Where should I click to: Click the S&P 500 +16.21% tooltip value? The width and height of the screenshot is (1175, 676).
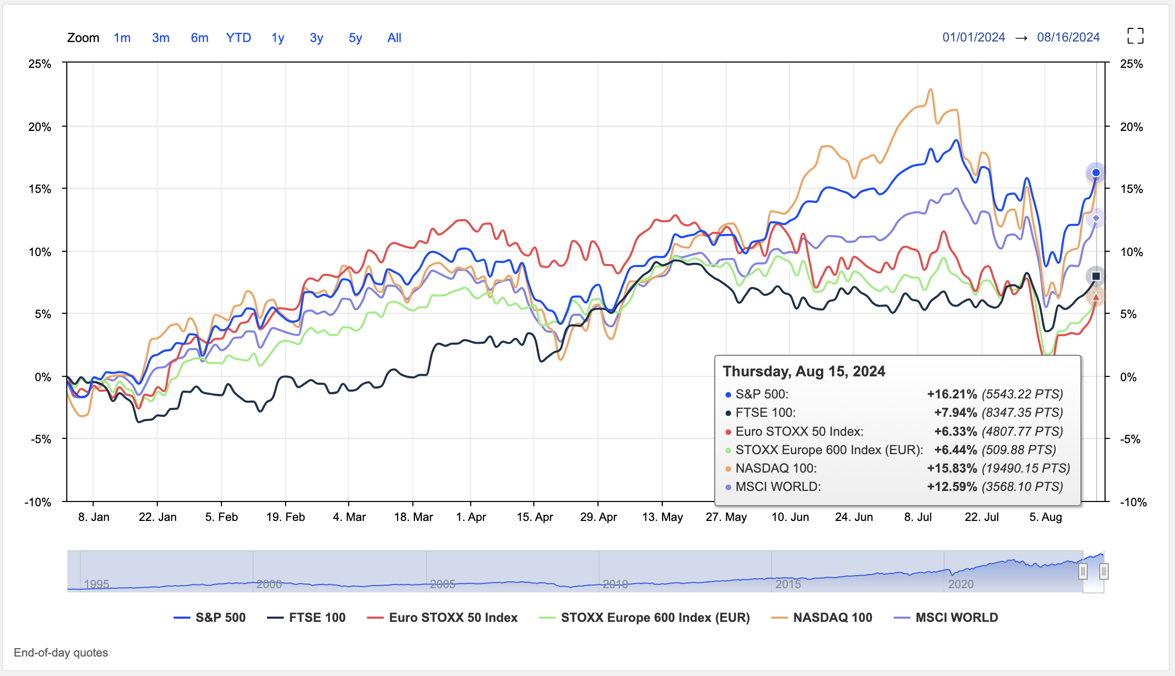(x=952, y=394)
